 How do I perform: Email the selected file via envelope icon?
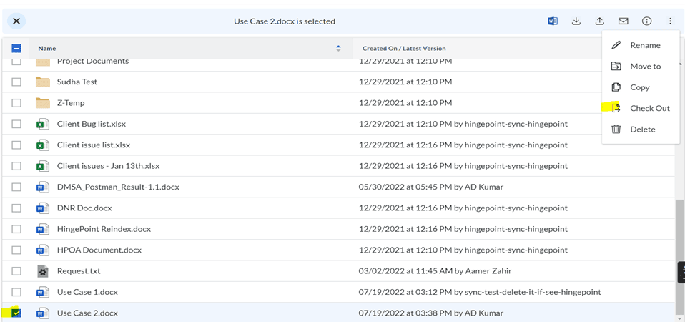(x=623, y=21)
